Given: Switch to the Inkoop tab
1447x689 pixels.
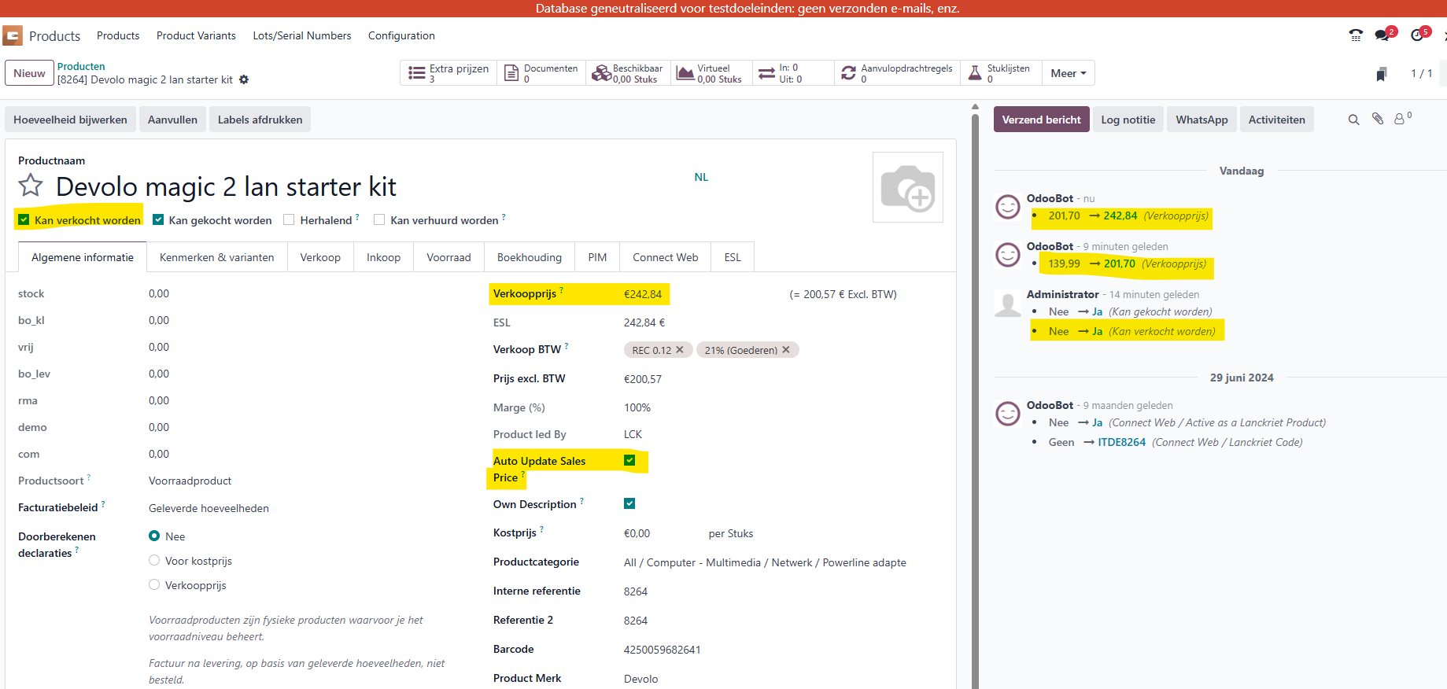Looking at the screenshot, I should point(383,257).
